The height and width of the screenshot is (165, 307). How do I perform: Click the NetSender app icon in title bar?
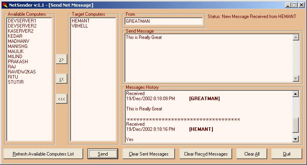5,5
